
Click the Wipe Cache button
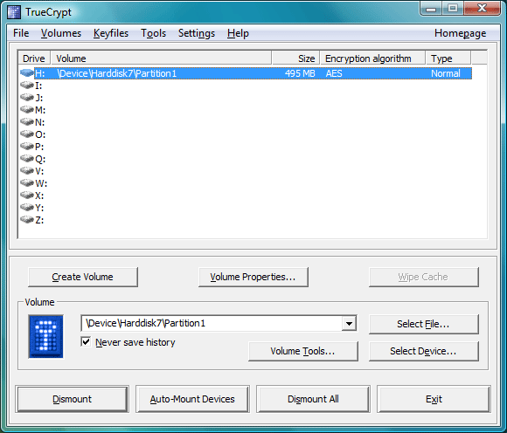(x=424, y=277)
